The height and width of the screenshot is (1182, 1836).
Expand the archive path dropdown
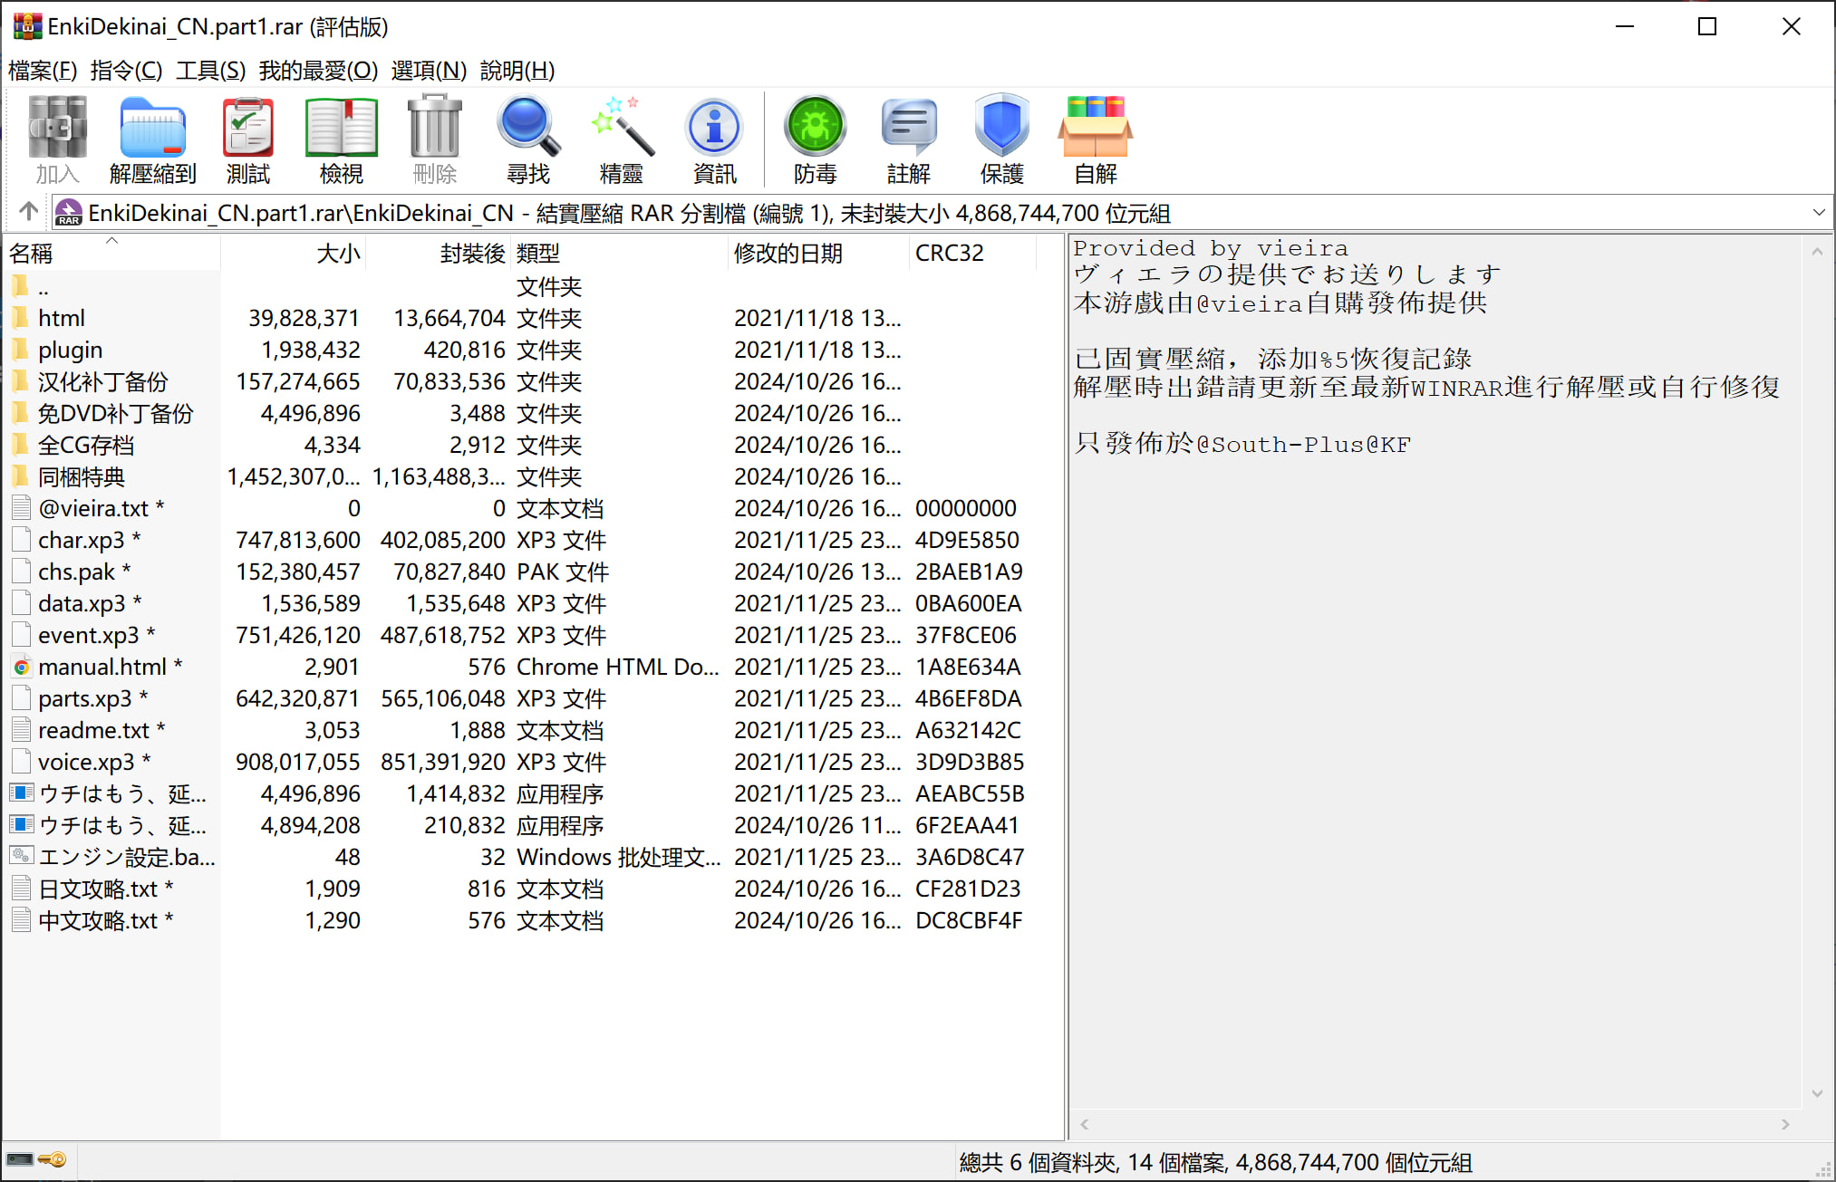tap(1818, 213)
